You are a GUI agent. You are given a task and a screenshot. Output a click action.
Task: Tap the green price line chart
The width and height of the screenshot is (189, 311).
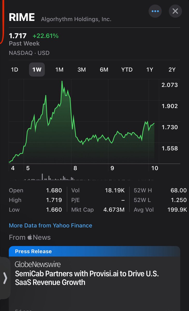[x=82, y=122]
